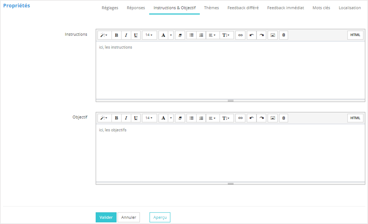
Task: Open font size 14 dropdown in Instructions
Action: [x=149, y=35]
